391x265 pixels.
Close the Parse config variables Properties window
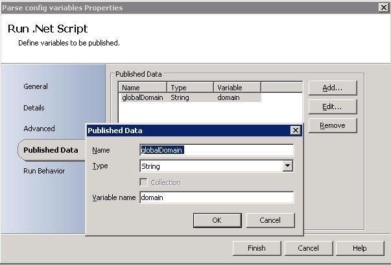[384, 8]
